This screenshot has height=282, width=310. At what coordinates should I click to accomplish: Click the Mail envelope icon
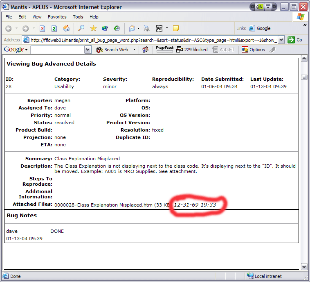click(x=132, y=28)
